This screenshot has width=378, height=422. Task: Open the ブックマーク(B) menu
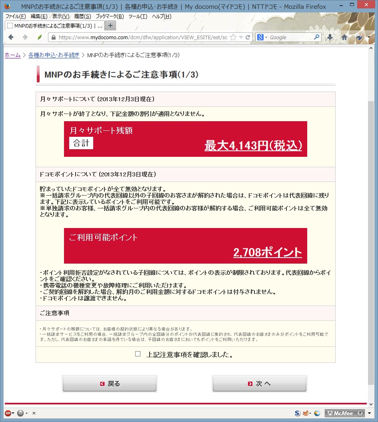(x=110, y=16)
